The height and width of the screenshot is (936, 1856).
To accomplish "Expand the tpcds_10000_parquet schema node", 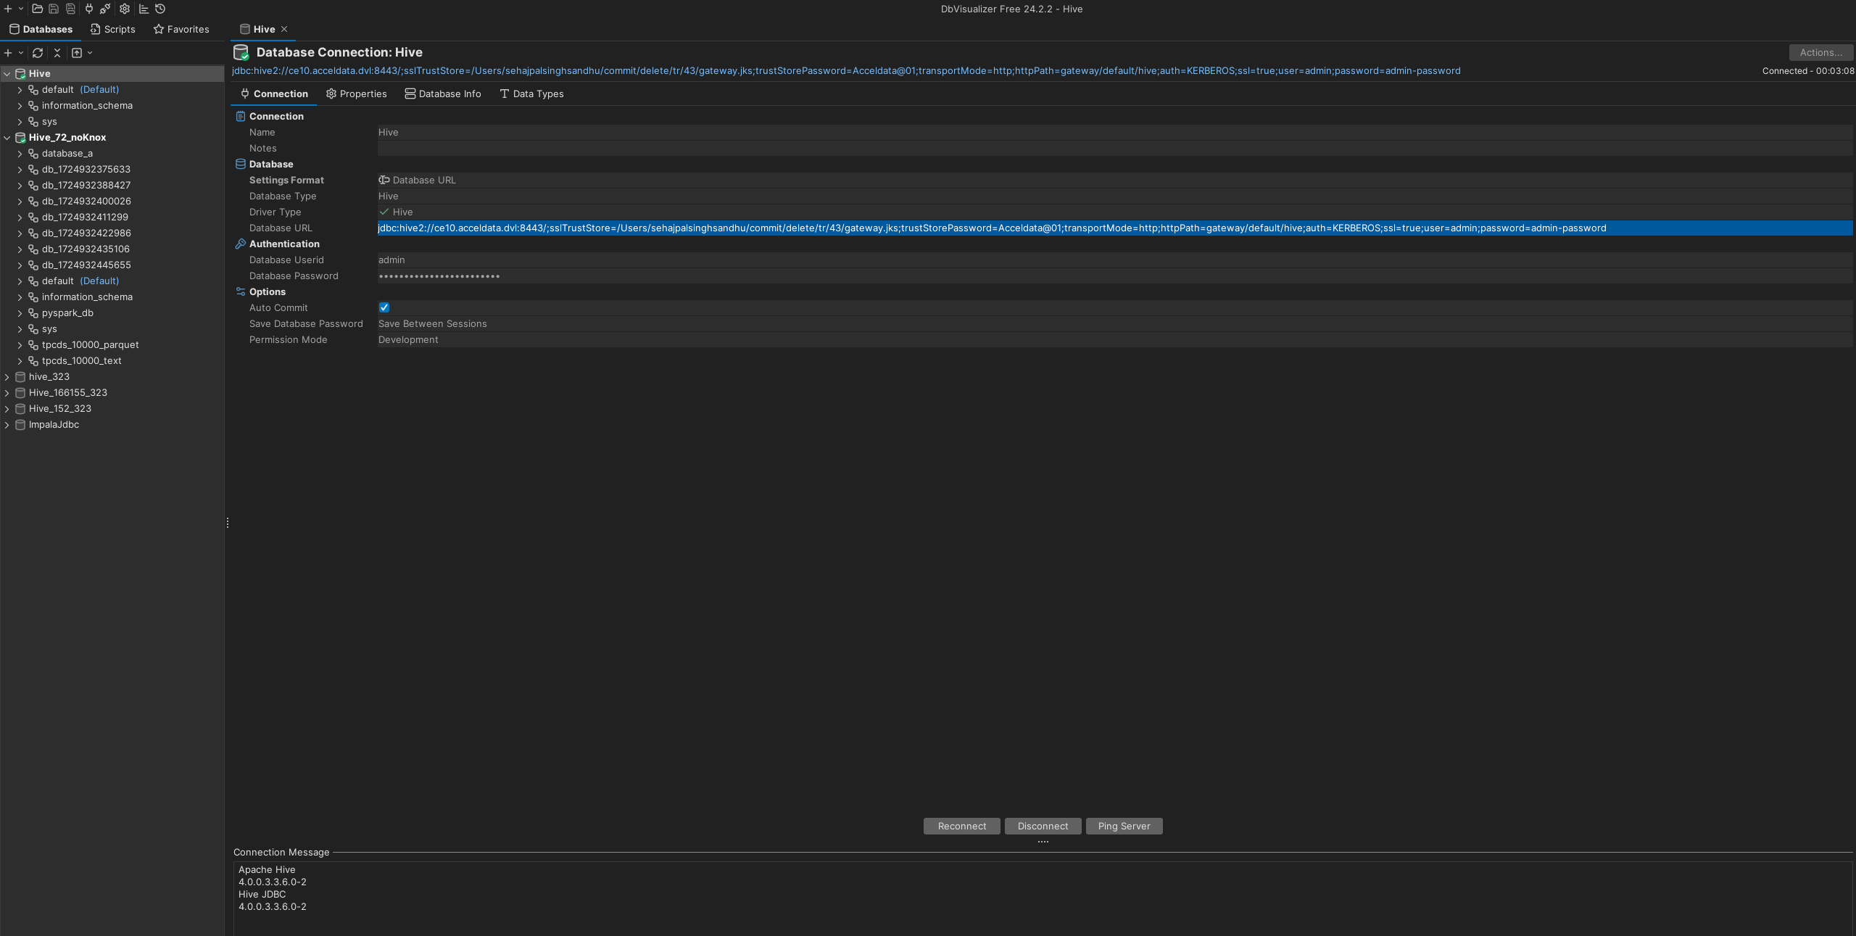I will coord(20,345).
